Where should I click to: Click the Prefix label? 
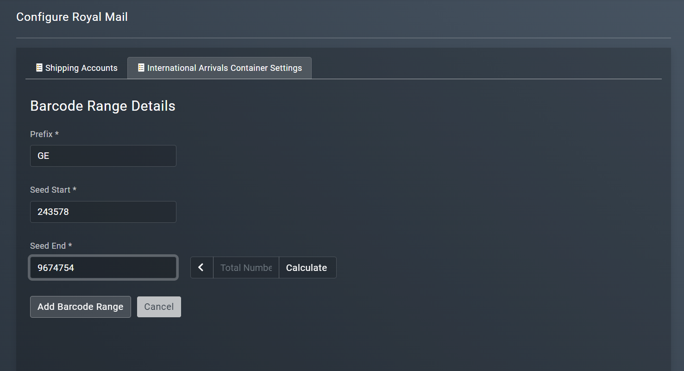(44, 134)
